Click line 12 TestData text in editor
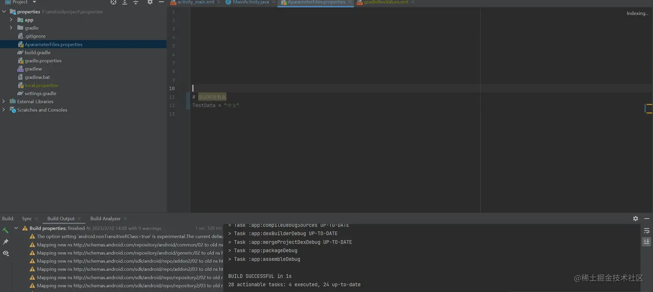The image size is (653, 292). click(216, 105)
